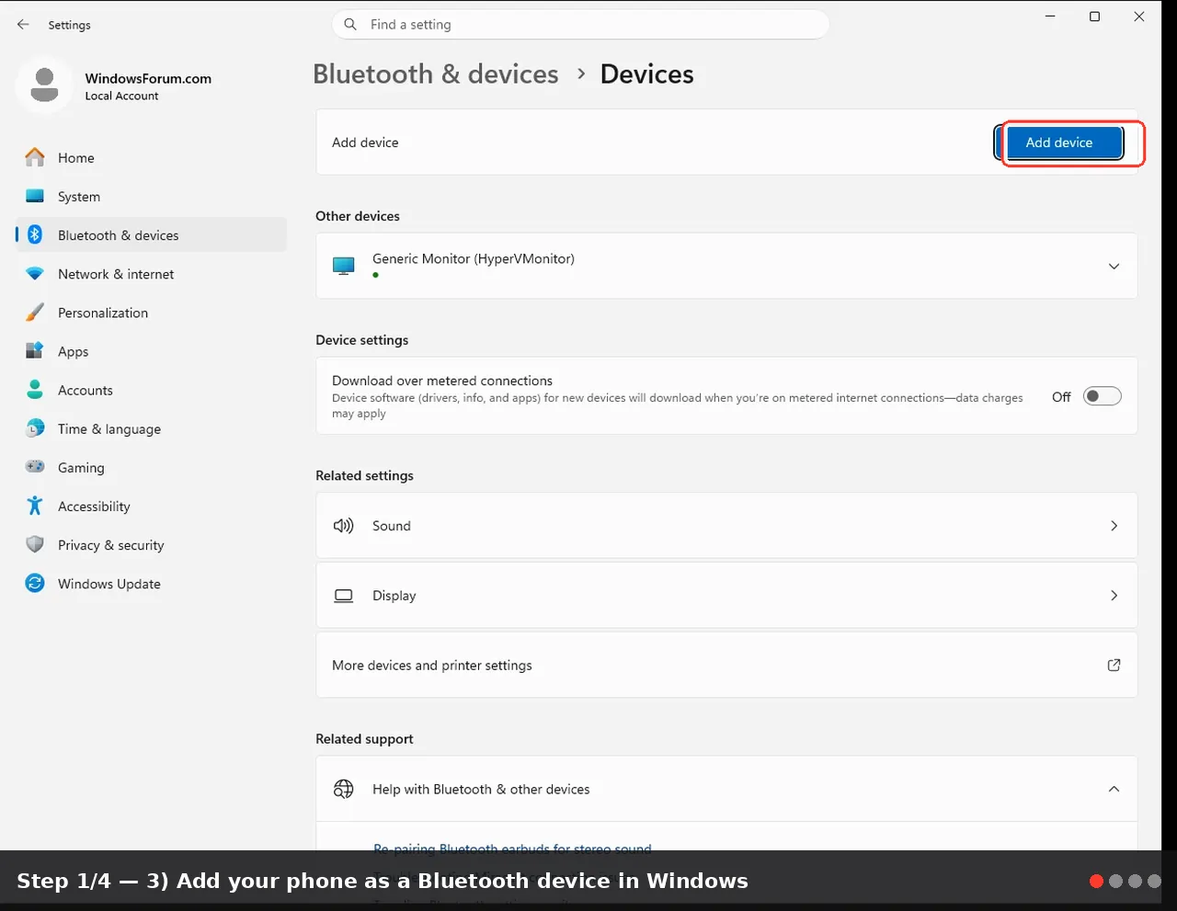Collapse Help with Bluetooth & other devices
The image size is (1177, 911).
tap(1114, 789)
